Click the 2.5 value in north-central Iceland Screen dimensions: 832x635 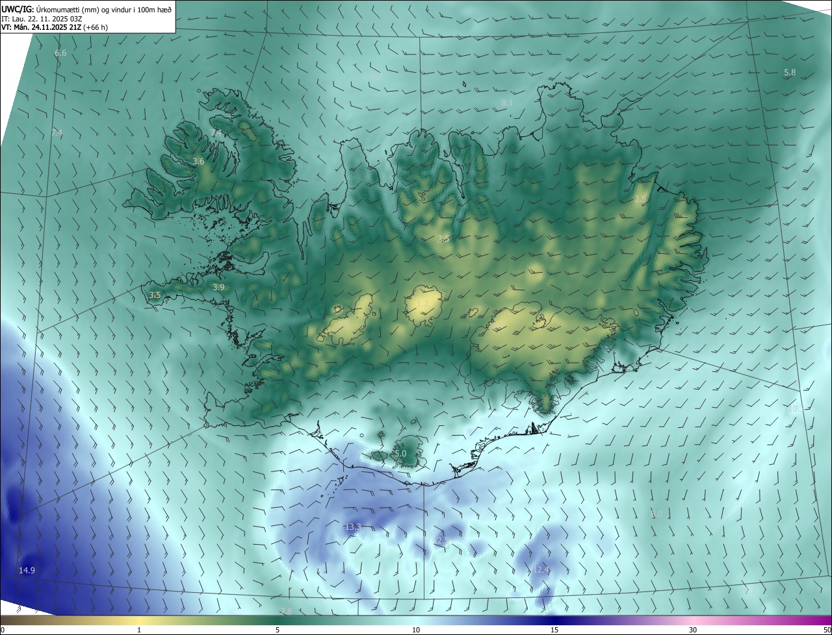[444, 239]
